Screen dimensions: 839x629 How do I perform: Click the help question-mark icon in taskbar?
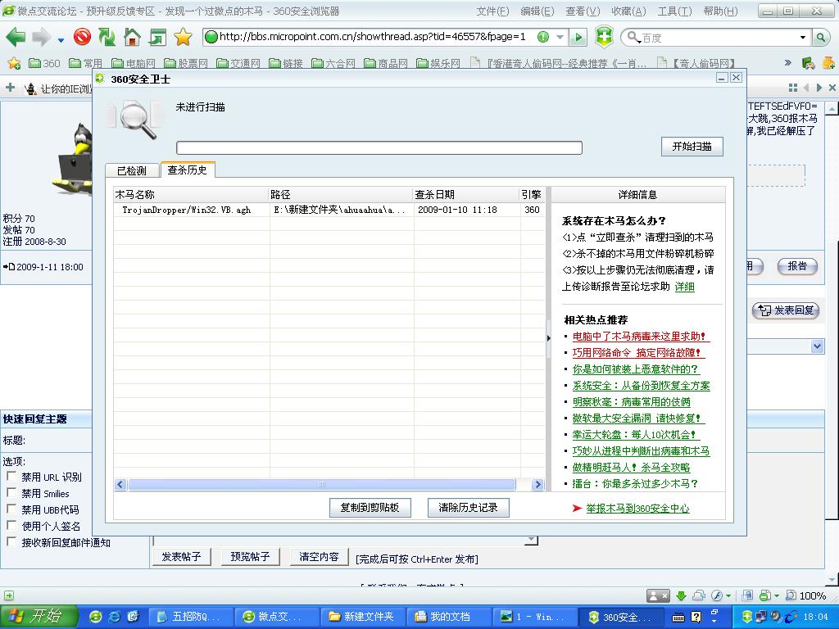(x=696, y=618)
